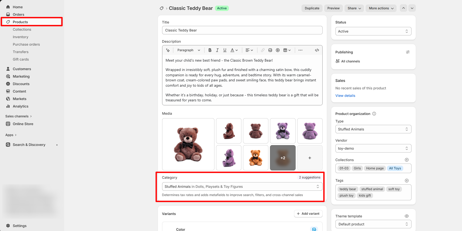Click the 2 suggestions badge
The height and width of the screenshot is (231, 462).
[x=310, y=177]
